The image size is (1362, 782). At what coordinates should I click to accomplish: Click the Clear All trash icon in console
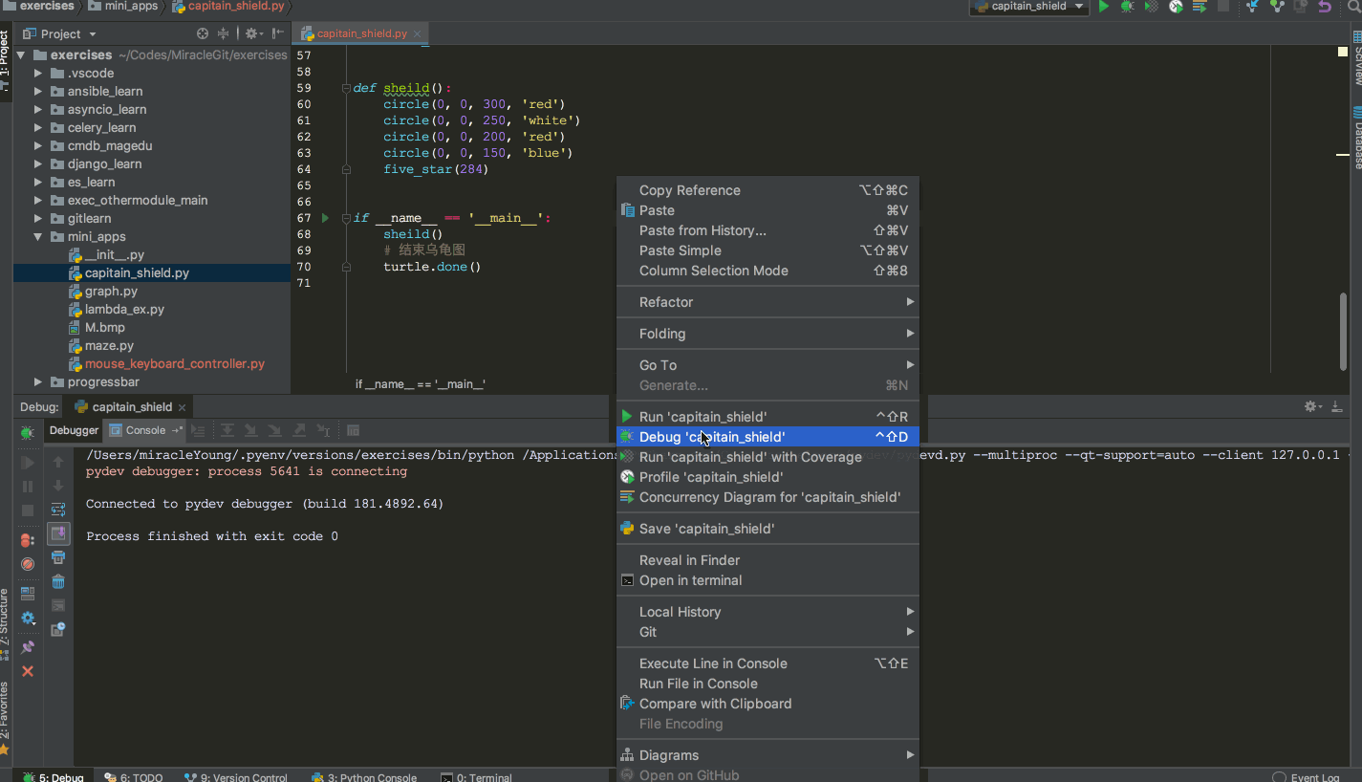58,581
